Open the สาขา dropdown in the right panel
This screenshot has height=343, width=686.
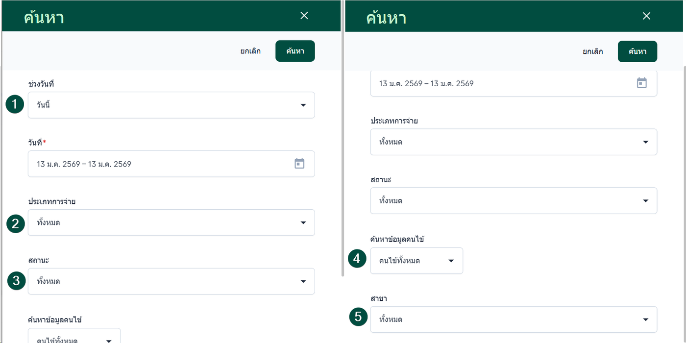click(x=513, y=319)
